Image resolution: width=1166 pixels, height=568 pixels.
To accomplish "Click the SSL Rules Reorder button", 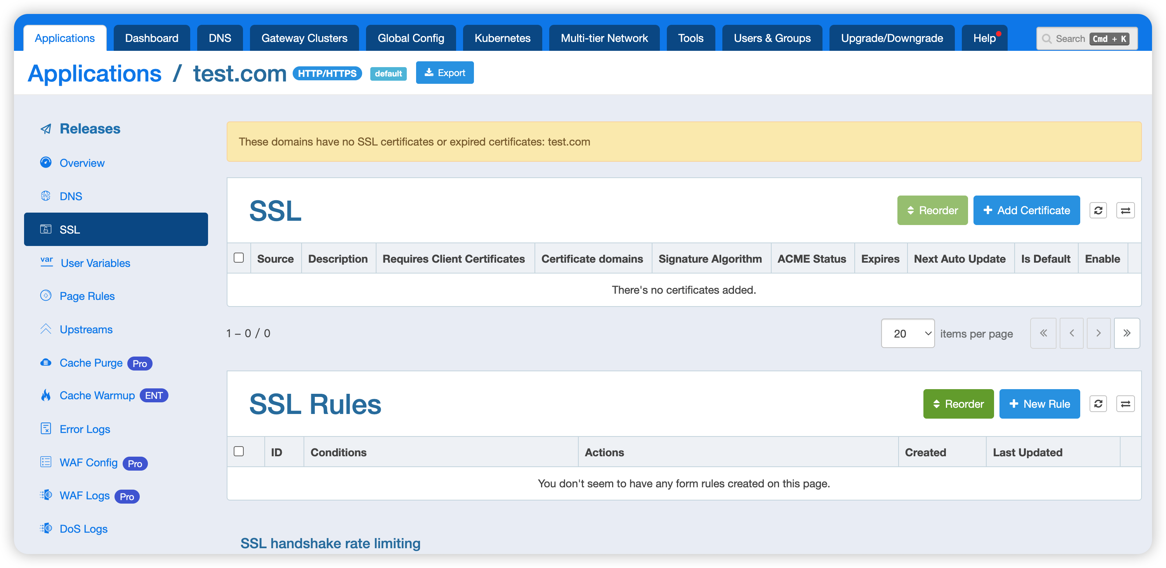I will [958, 404].
